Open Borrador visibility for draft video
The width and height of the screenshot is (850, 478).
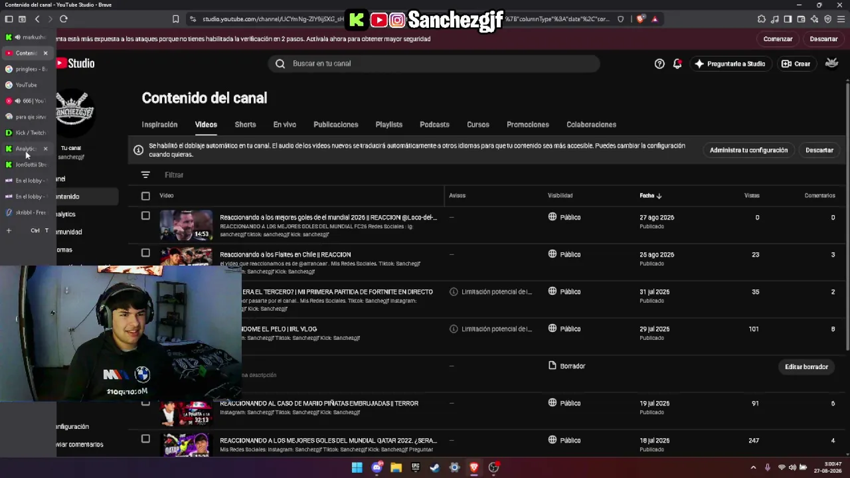coord(567,366)
